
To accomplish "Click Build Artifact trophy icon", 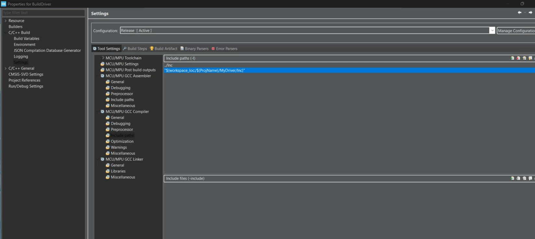I will coord(152,49).
